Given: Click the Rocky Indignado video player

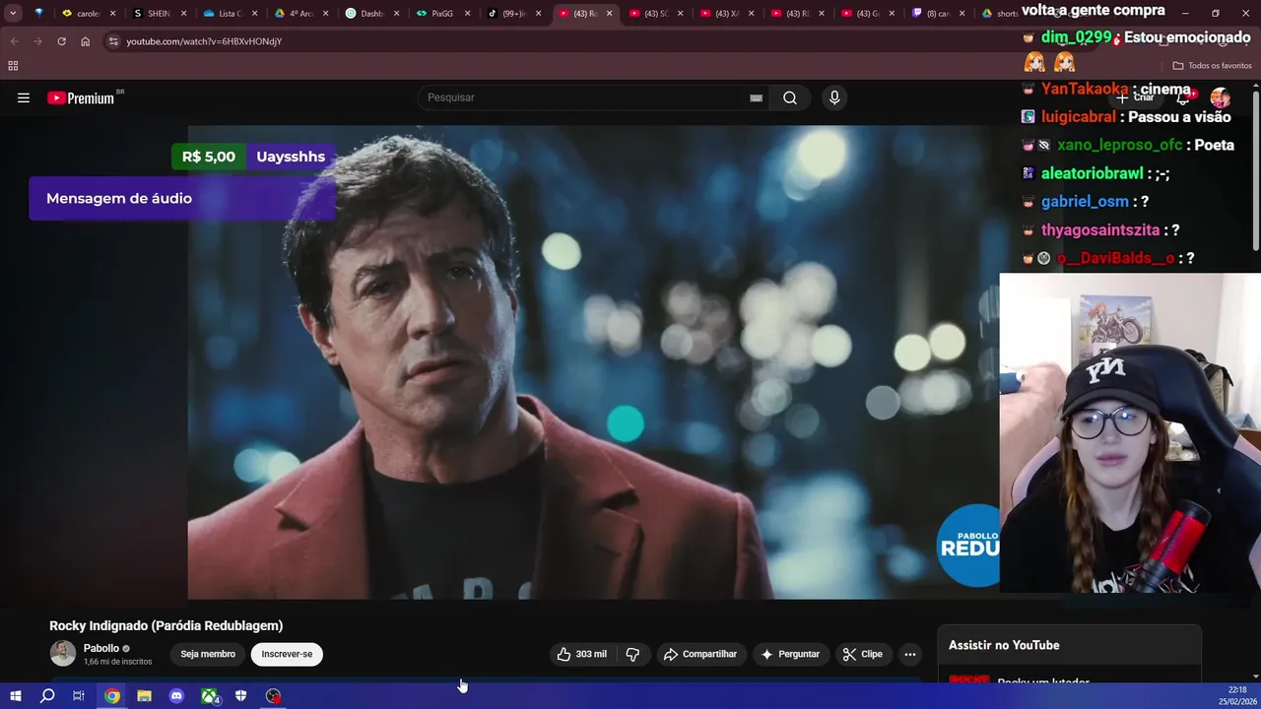Looking at the screenshot, I should point(593,361).
